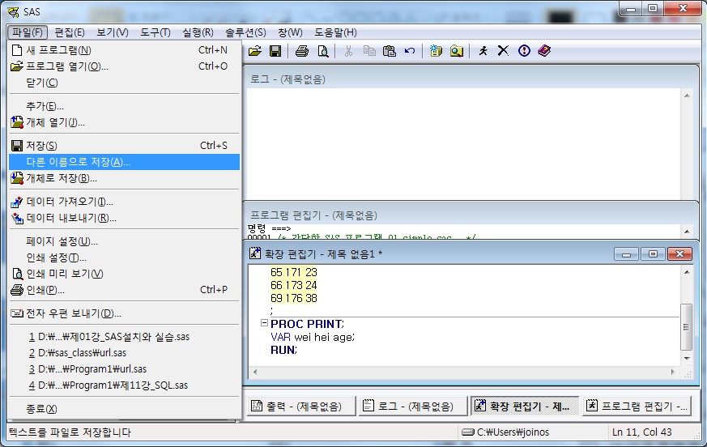The width and height of the screenshot is (707, 447).
Task: Click the Submit running-man toolbar icon
Action: click(x=483, y=51)
